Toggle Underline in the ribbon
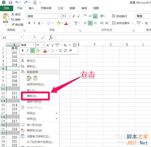The image size is (151, 147). (x=39, y=23)
